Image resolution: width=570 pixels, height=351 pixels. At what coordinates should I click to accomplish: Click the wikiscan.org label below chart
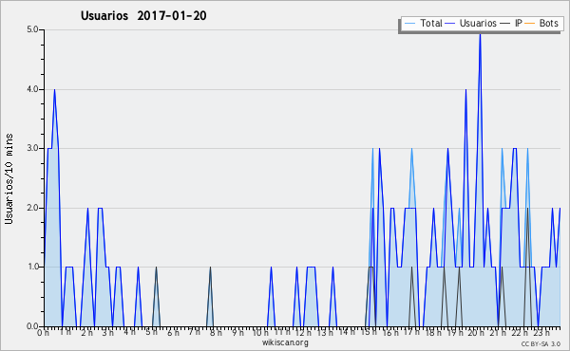pos(285,342)
